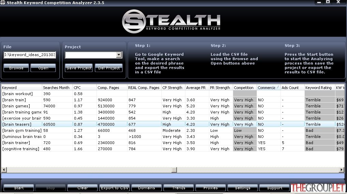Sort by CP Strength column

[x=173, y=88]
